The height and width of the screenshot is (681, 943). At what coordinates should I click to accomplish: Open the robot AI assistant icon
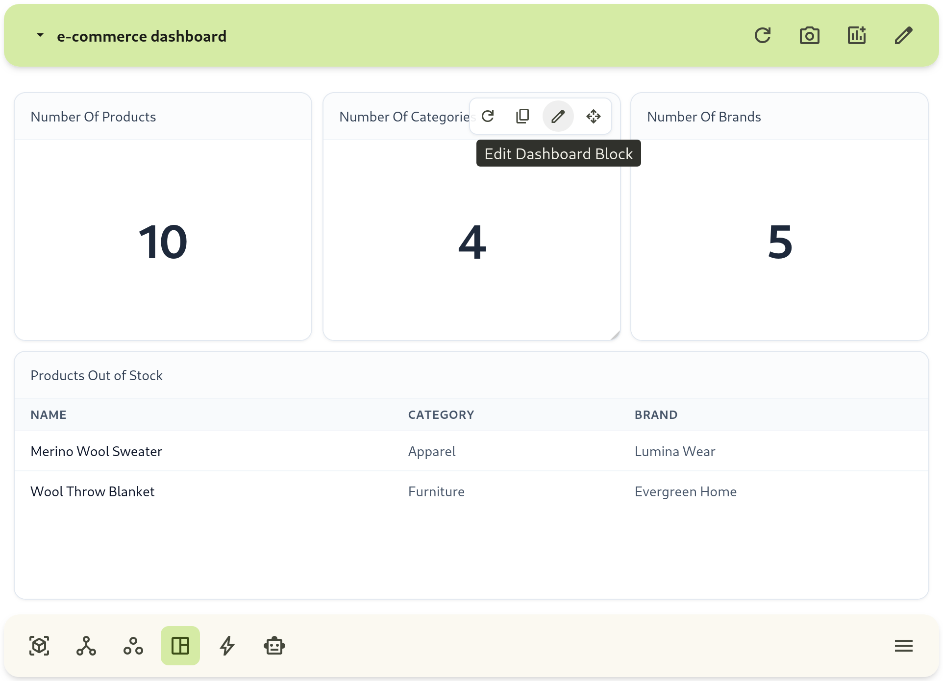click(274, 646)
